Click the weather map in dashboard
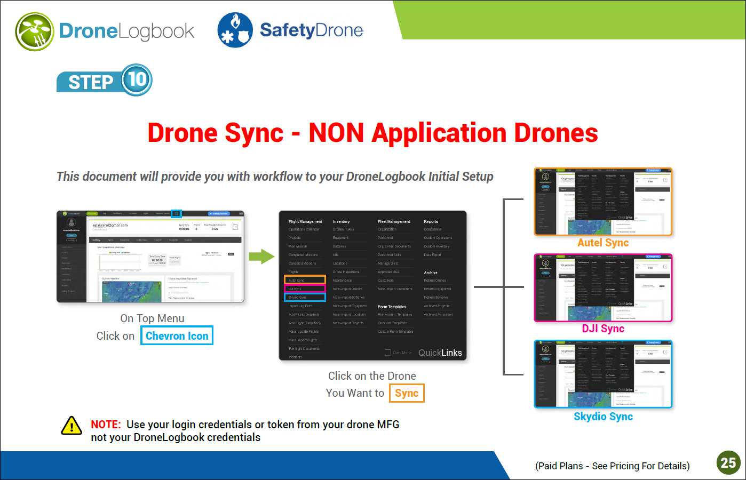The image size is (746, 480). [x=131, y=291]
